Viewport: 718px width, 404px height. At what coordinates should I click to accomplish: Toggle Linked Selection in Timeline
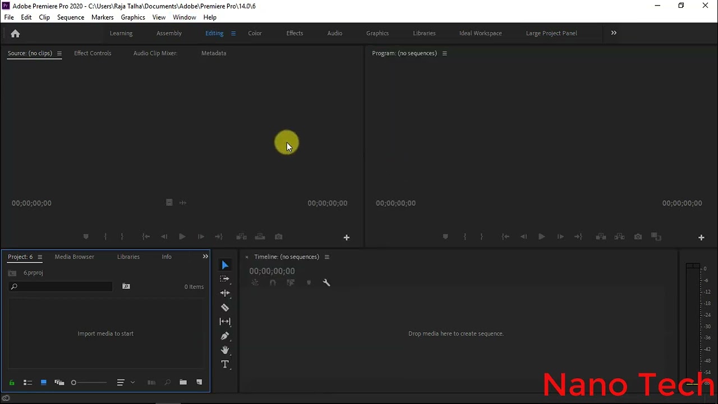(291, 283)
